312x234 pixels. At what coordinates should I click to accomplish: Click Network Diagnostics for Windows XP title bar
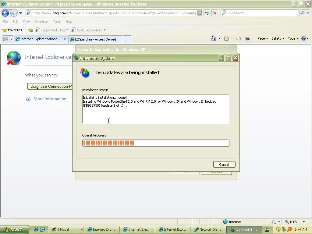[x=156, y=49]
